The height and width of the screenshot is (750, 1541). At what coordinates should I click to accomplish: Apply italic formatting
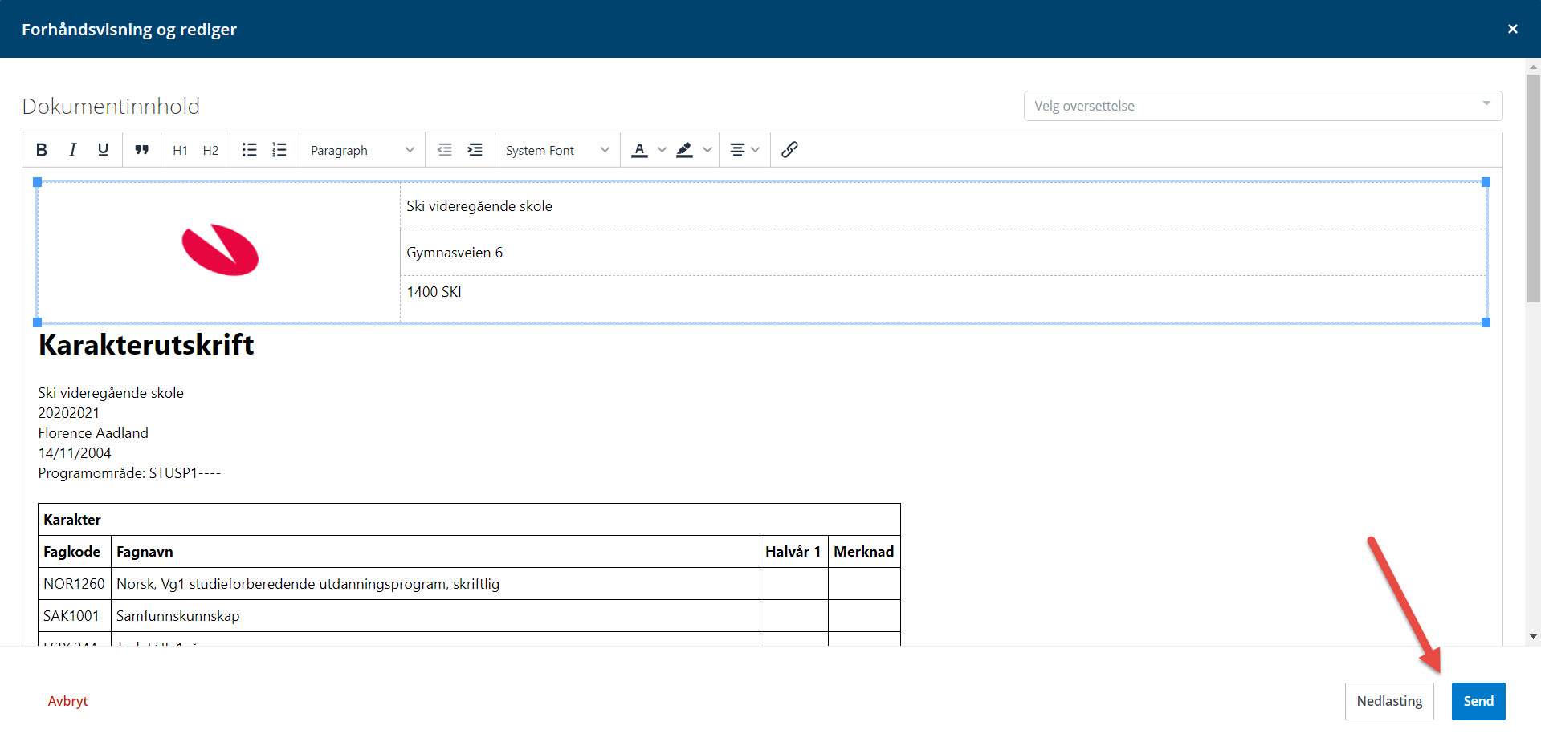point(72,150)
